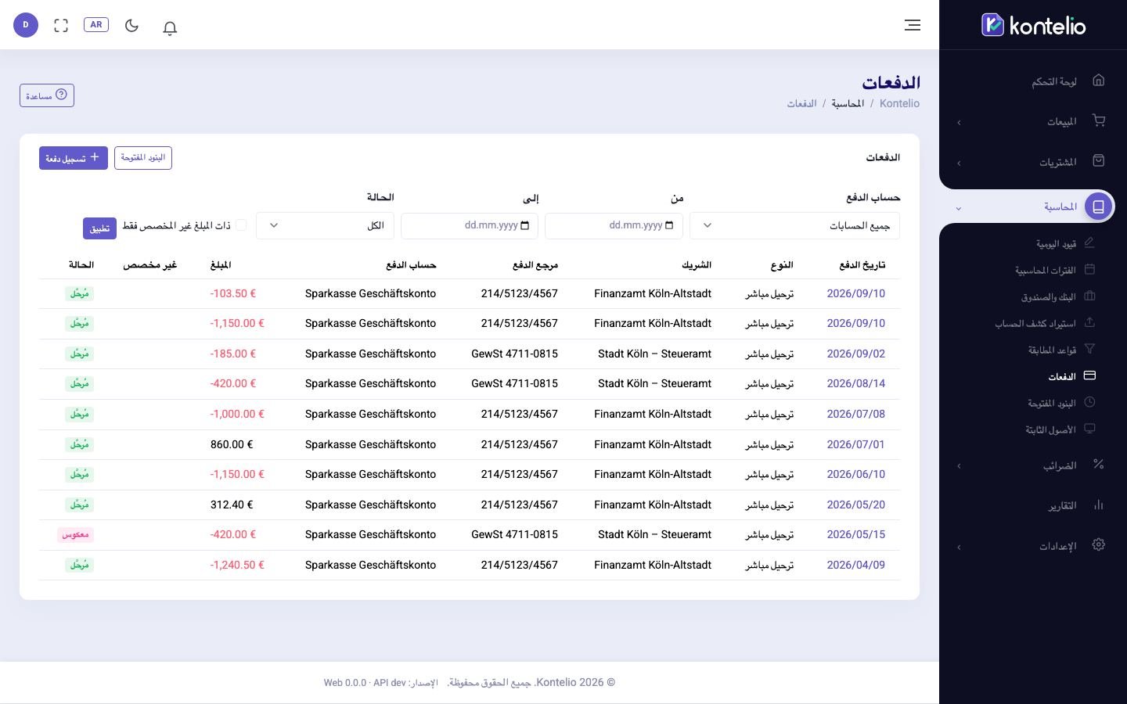Click التقارير bar chart icon
Image resolution: width=1127 pixels, height=704 pixels.
(1099, 505)
